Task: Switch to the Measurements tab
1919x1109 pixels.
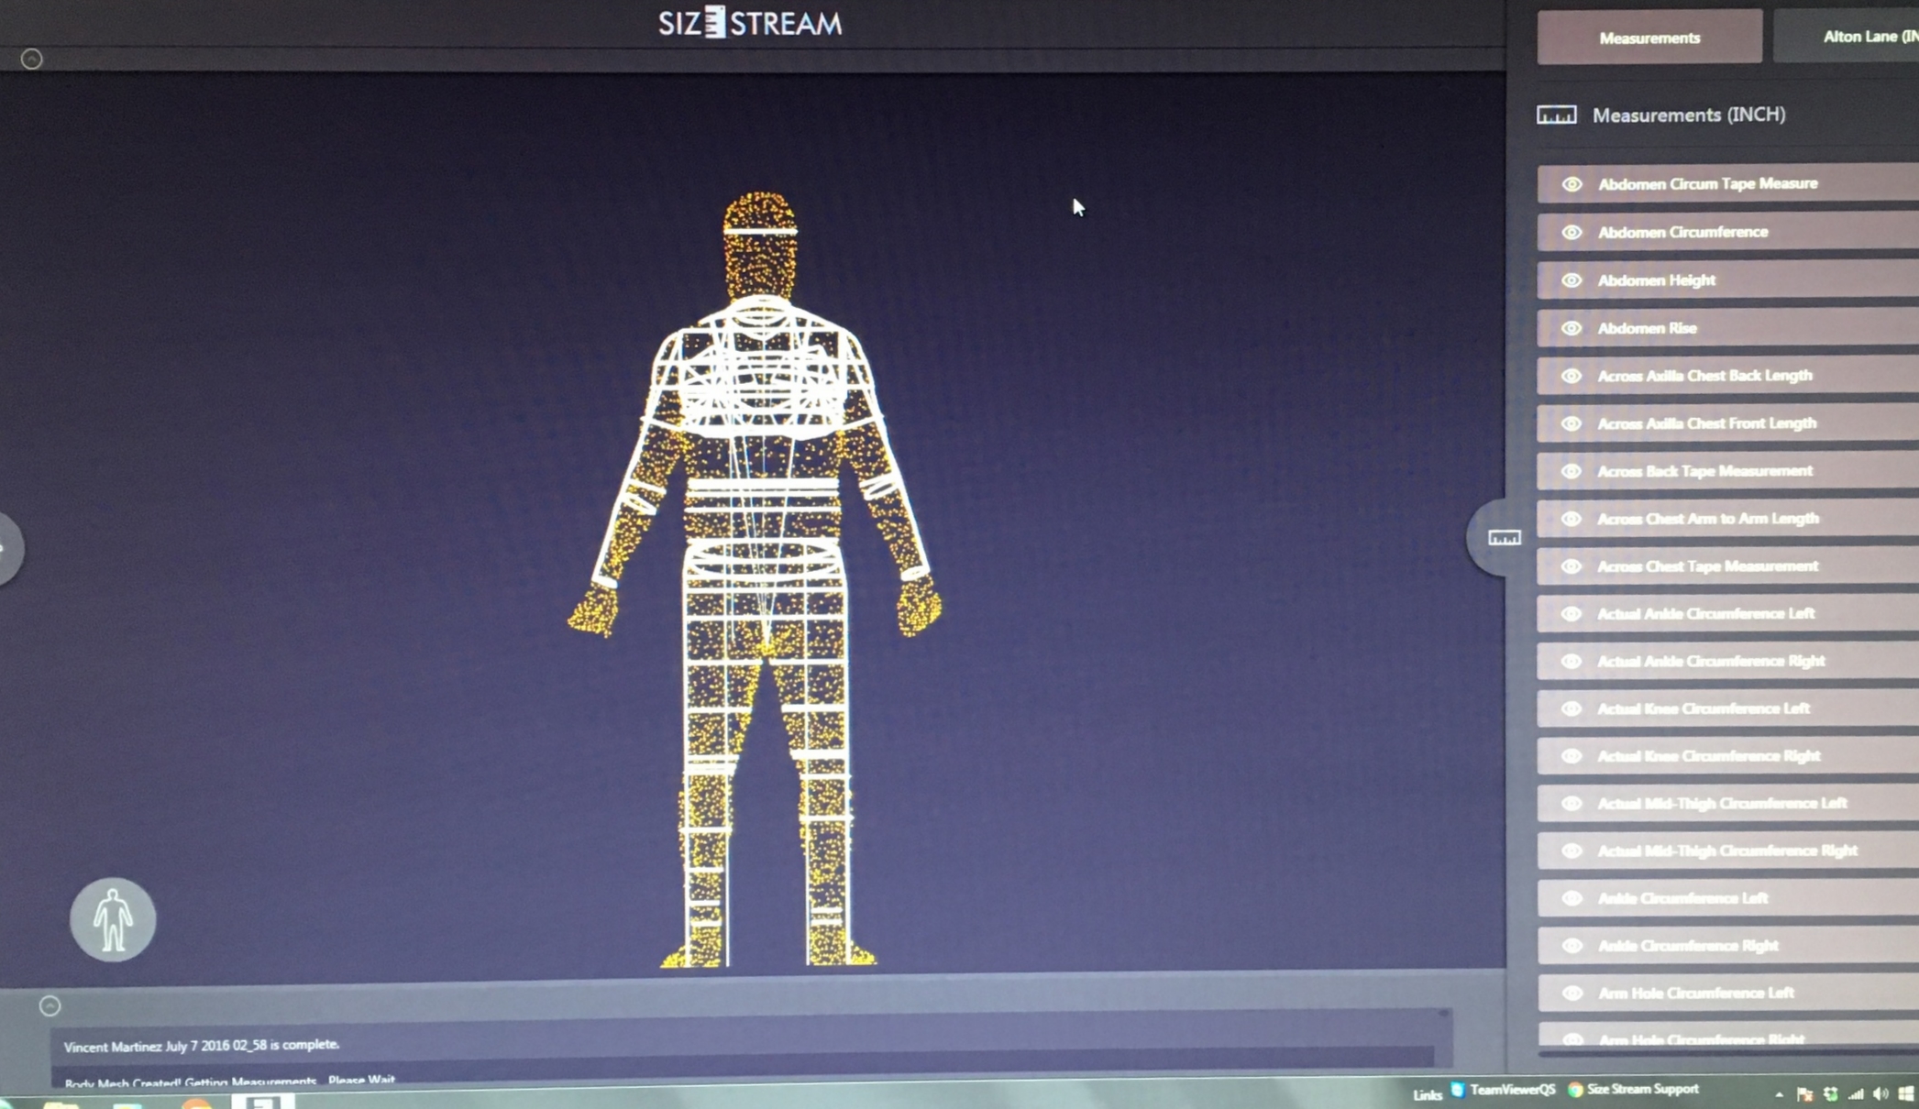Action: (1649, 38)
